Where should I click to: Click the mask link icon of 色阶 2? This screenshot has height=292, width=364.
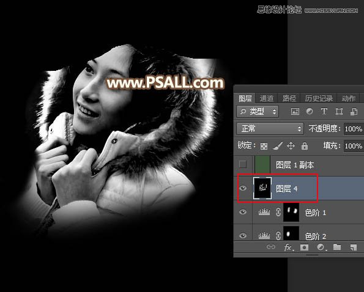[x=278, y=236]
